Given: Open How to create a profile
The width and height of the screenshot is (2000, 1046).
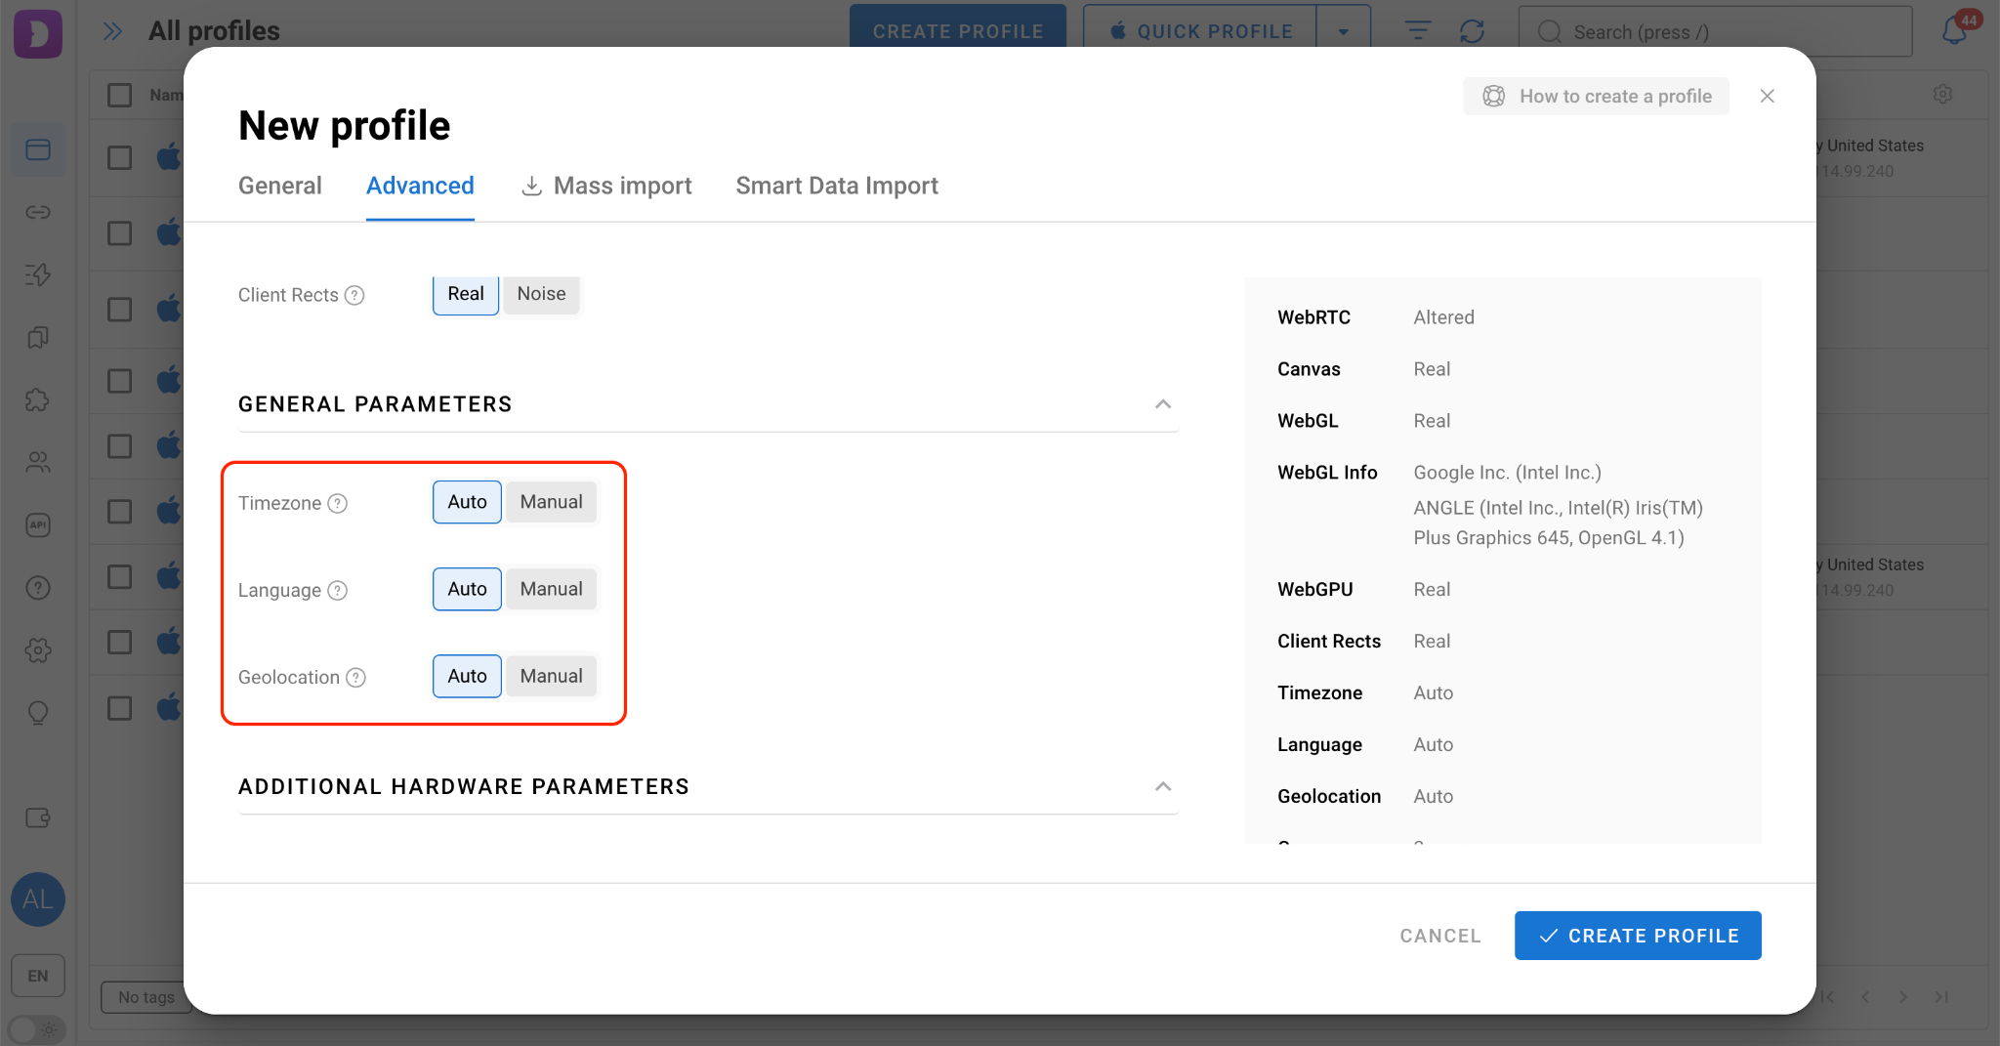Looking at the screenshot, I should [x=1596, y=96].
